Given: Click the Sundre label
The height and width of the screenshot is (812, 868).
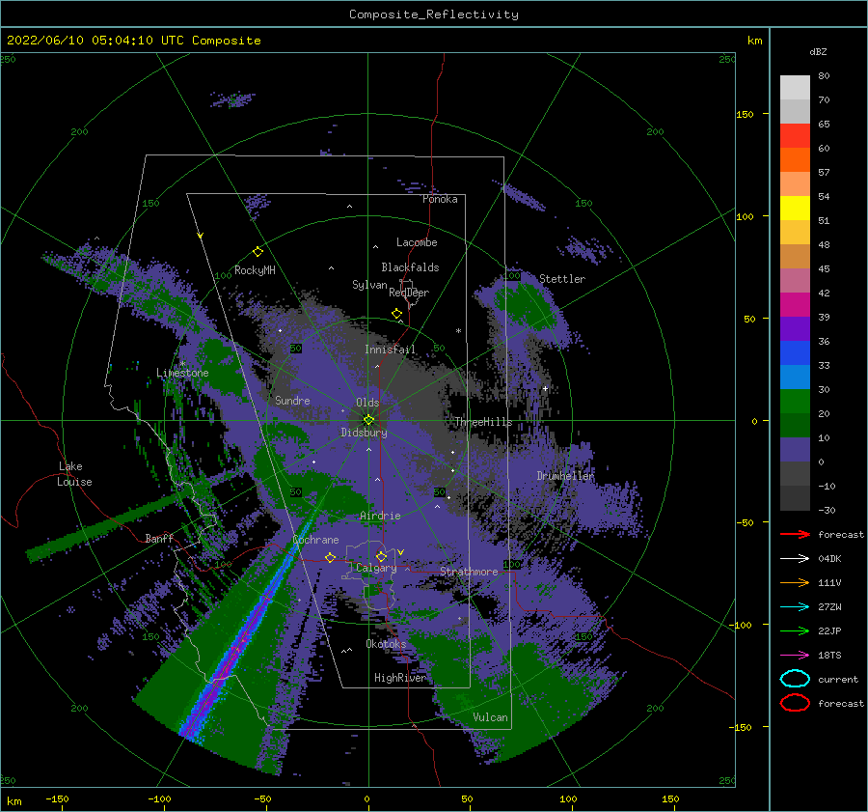Looking at the screenshot, I should click(x=292, y=400).
